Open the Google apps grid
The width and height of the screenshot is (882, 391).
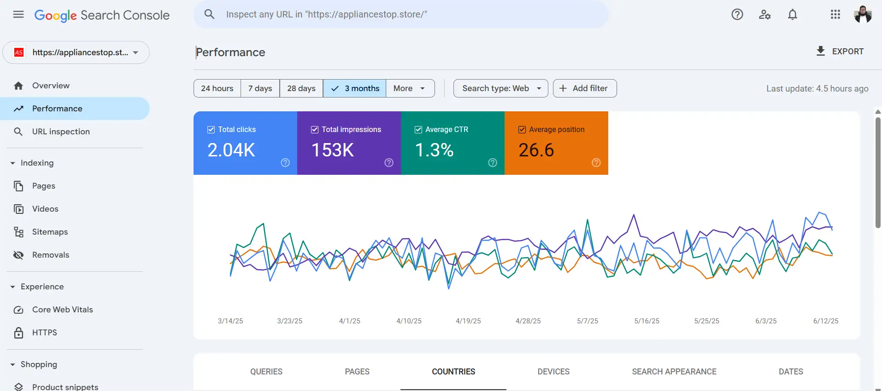point(835,15)
